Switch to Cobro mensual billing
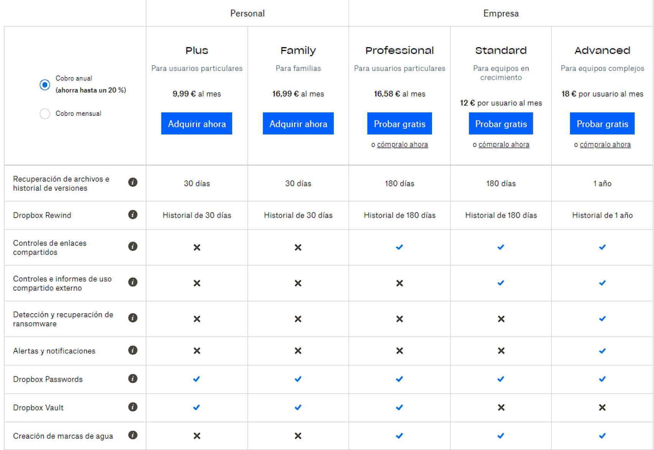 [45, 113]
